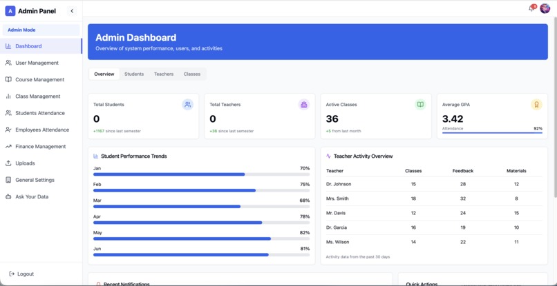Click the Teacher Activity Overview pulse icon
557x286 pixels.
328,156
